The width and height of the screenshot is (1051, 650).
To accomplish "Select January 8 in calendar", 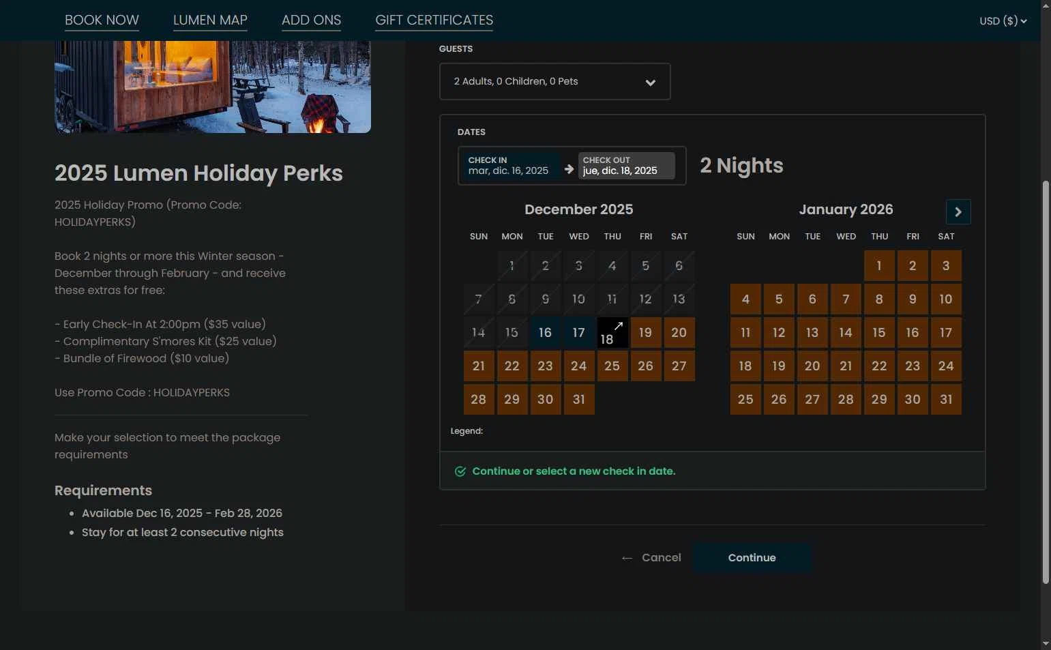I will pos(879,299).
